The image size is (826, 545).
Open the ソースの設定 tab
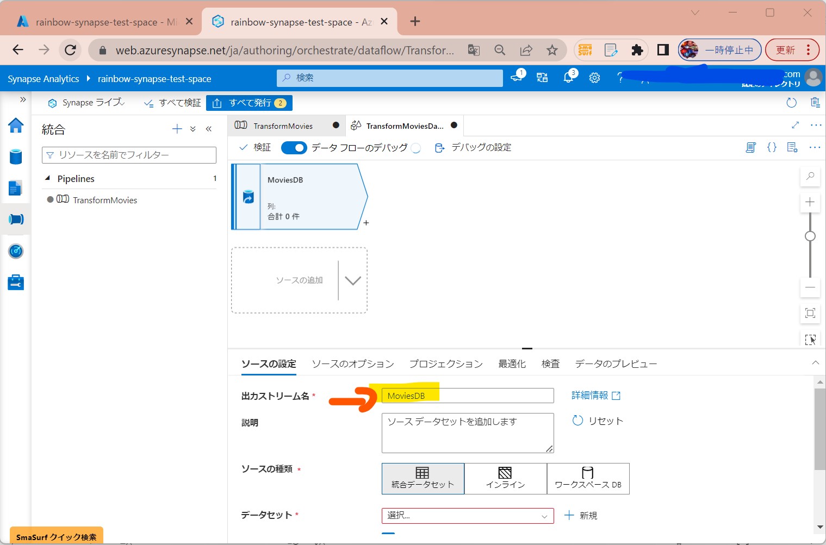(269, 364)
